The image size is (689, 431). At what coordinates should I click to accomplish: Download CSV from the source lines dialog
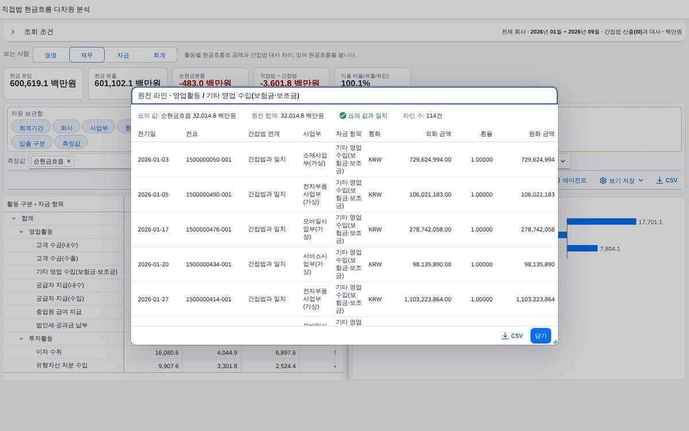(512, 336)
